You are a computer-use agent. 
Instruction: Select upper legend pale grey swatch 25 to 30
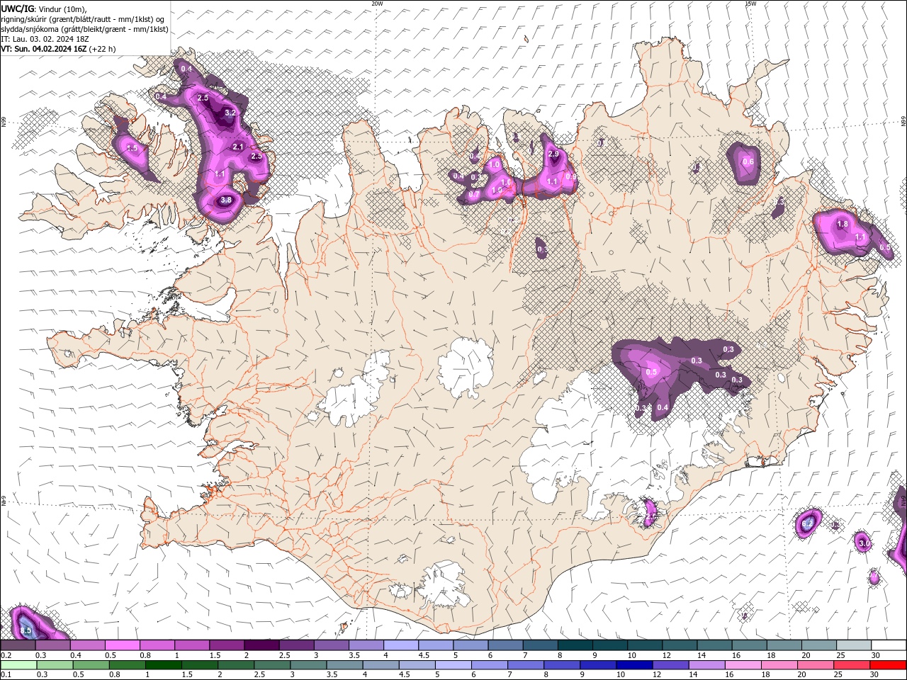[855, 645]
